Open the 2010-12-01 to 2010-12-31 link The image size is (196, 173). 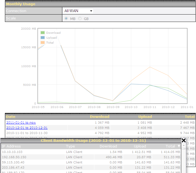tap(27, 128)
